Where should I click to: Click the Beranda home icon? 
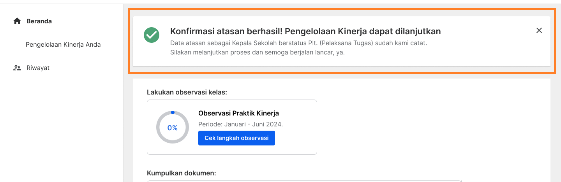pos(17,21)
